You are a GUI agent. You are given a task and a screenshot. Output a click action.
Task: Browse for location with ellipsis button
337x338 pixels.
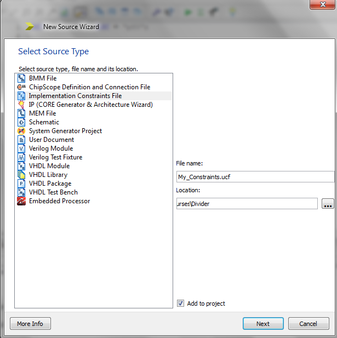pos(328,204)
